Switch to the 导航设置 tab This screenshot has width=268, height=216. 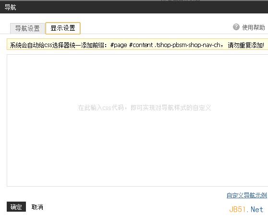27,28
